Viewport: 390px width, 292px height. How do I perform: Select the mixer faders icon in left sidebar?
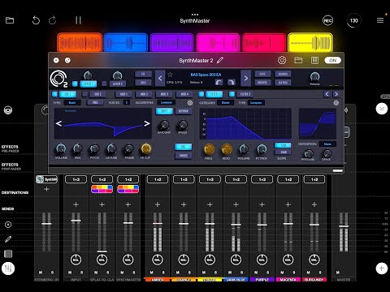pos(8,268)
